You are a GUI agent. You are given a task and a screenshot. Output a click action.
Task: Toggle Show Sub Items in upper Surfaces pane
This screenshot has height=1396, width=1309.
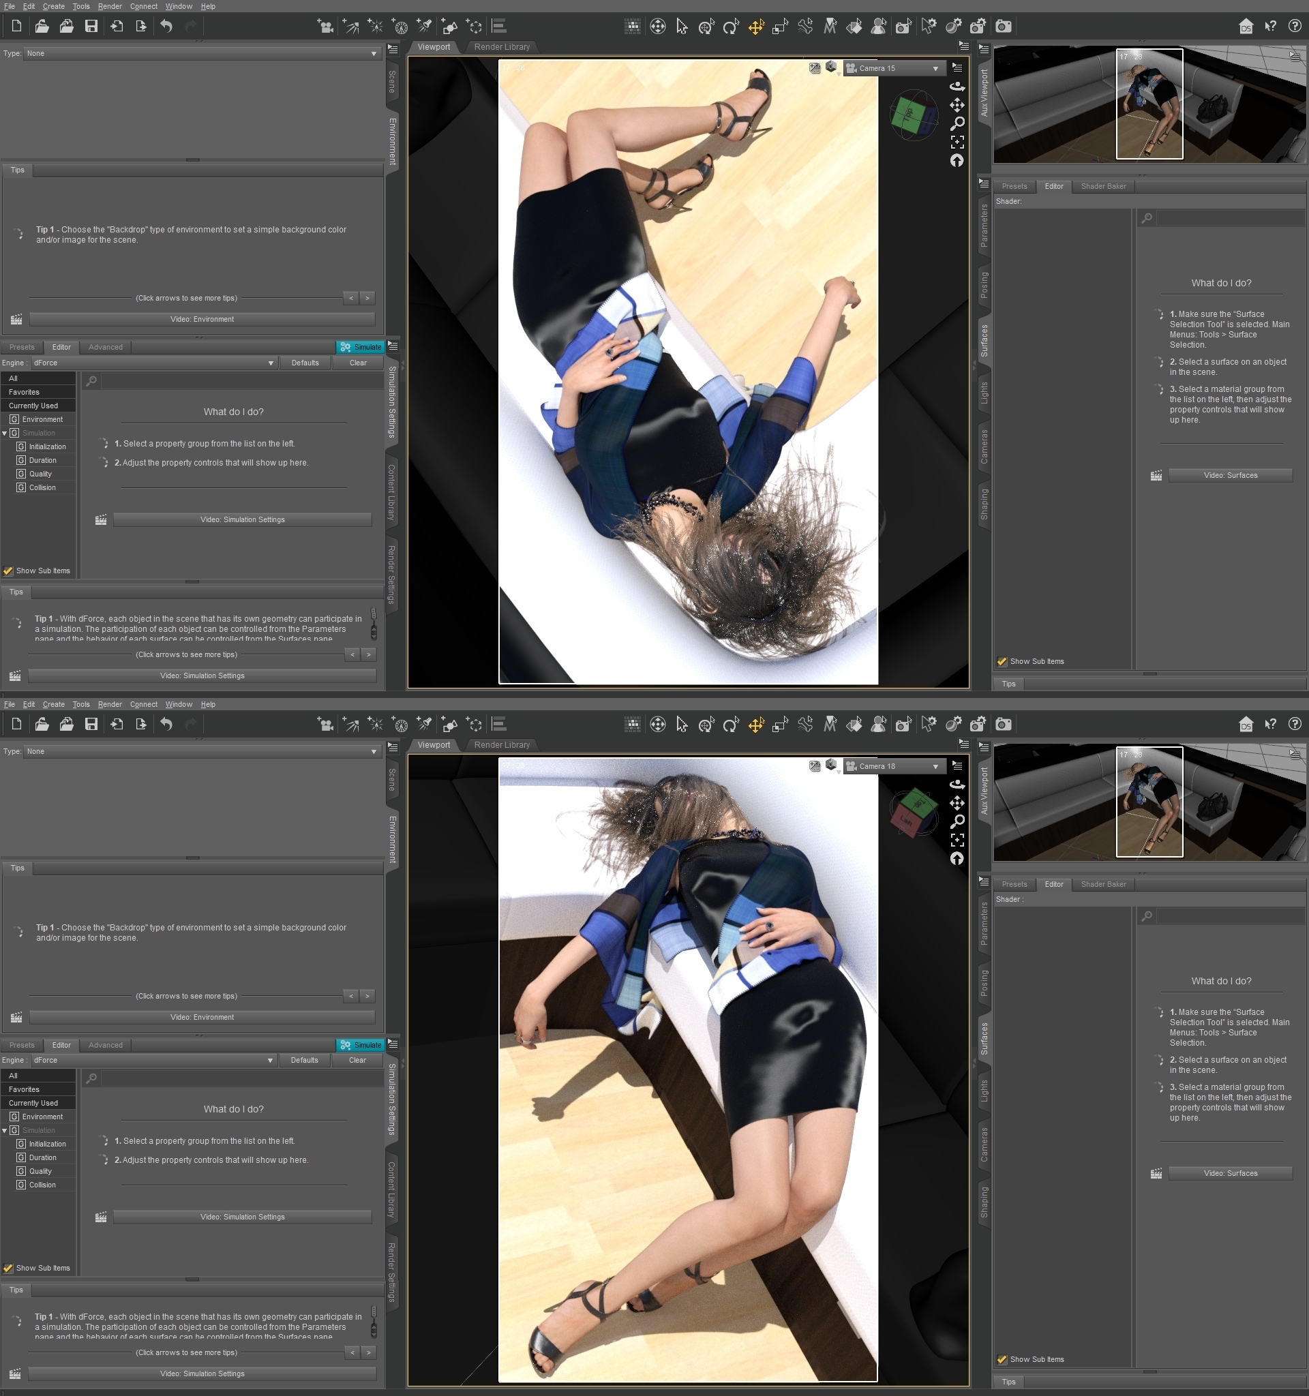(x=1002, y=661)
